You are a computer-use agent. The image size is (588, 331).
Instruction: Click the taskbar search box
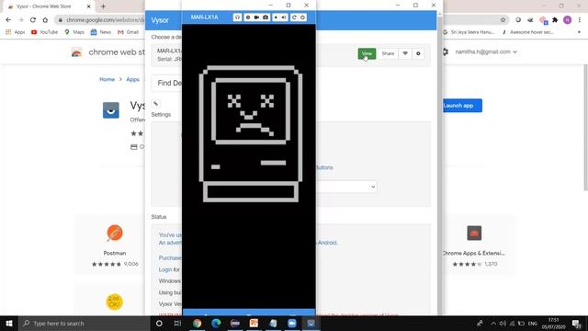(85, 323)
